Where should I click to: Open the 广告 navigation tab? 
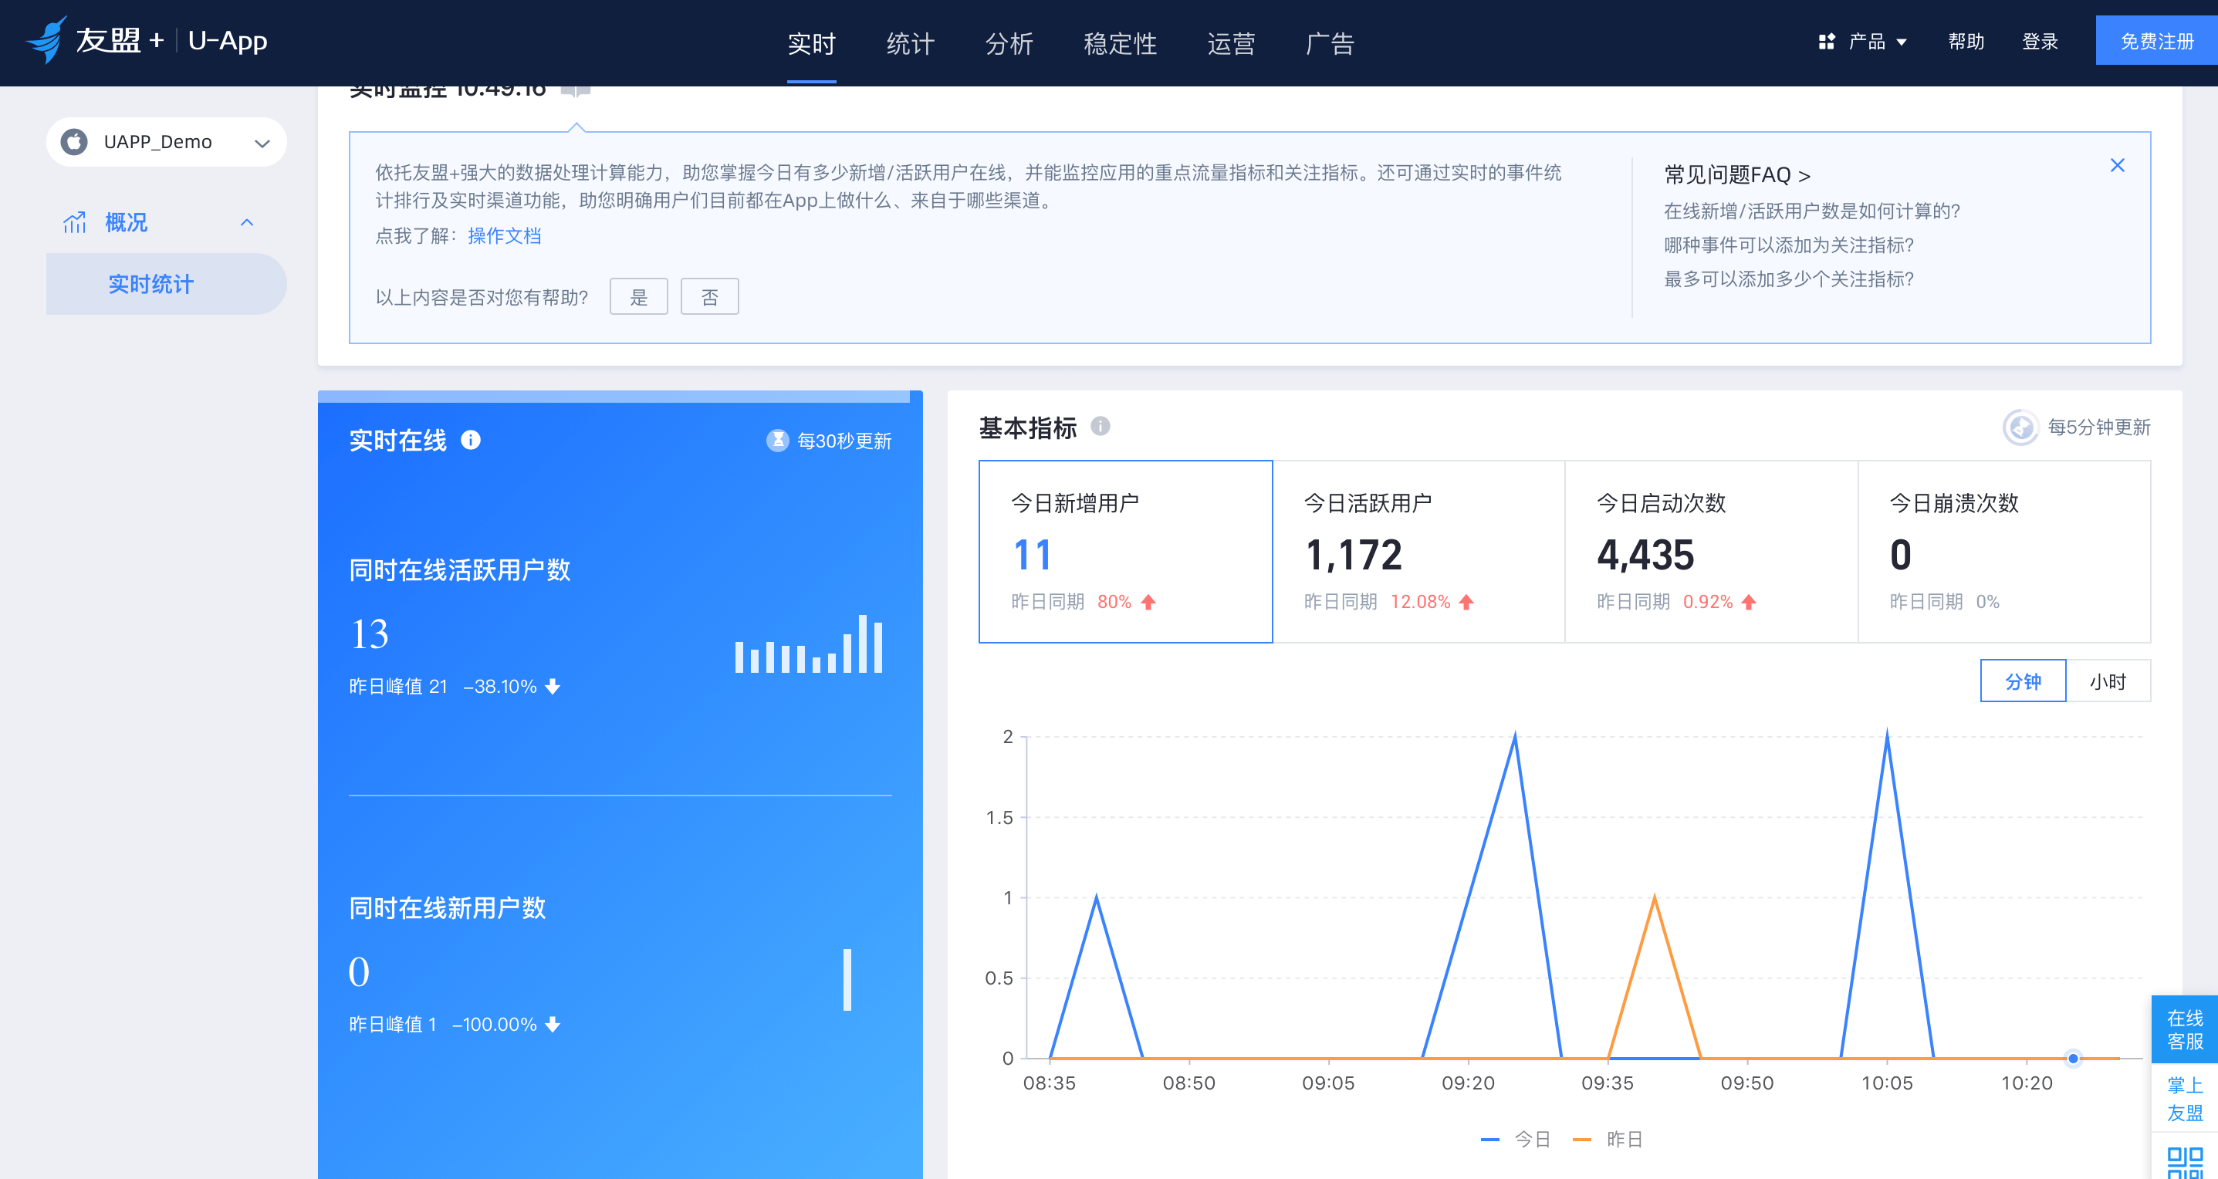pos(1330,43)
